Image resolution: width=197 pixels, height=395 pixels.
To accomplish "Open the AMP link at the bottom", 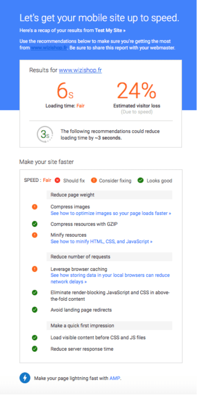I will coord(115,378).
